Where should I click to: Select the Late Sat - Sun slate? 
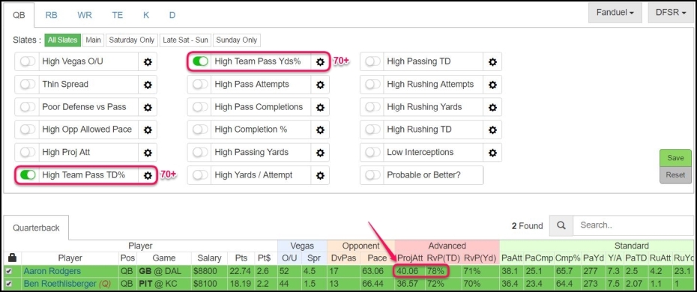[185, 40]
